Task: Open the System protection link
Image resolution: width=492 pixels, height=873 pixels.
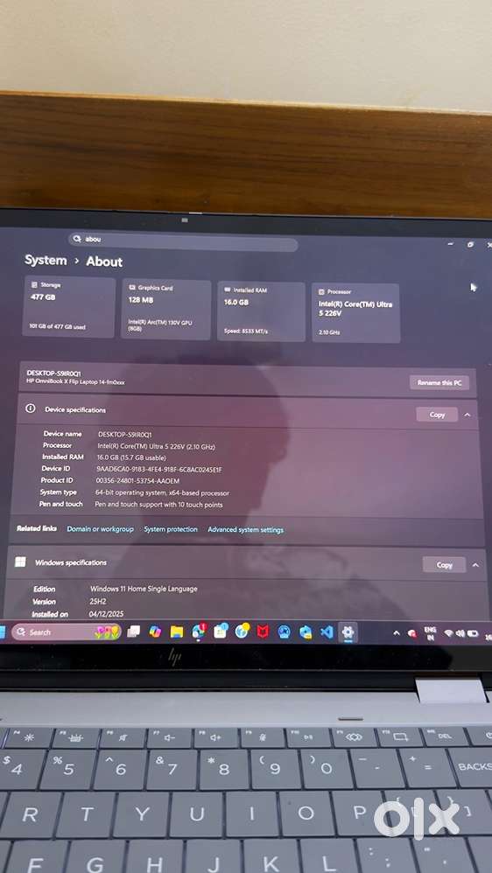Action: coord(171,529)
